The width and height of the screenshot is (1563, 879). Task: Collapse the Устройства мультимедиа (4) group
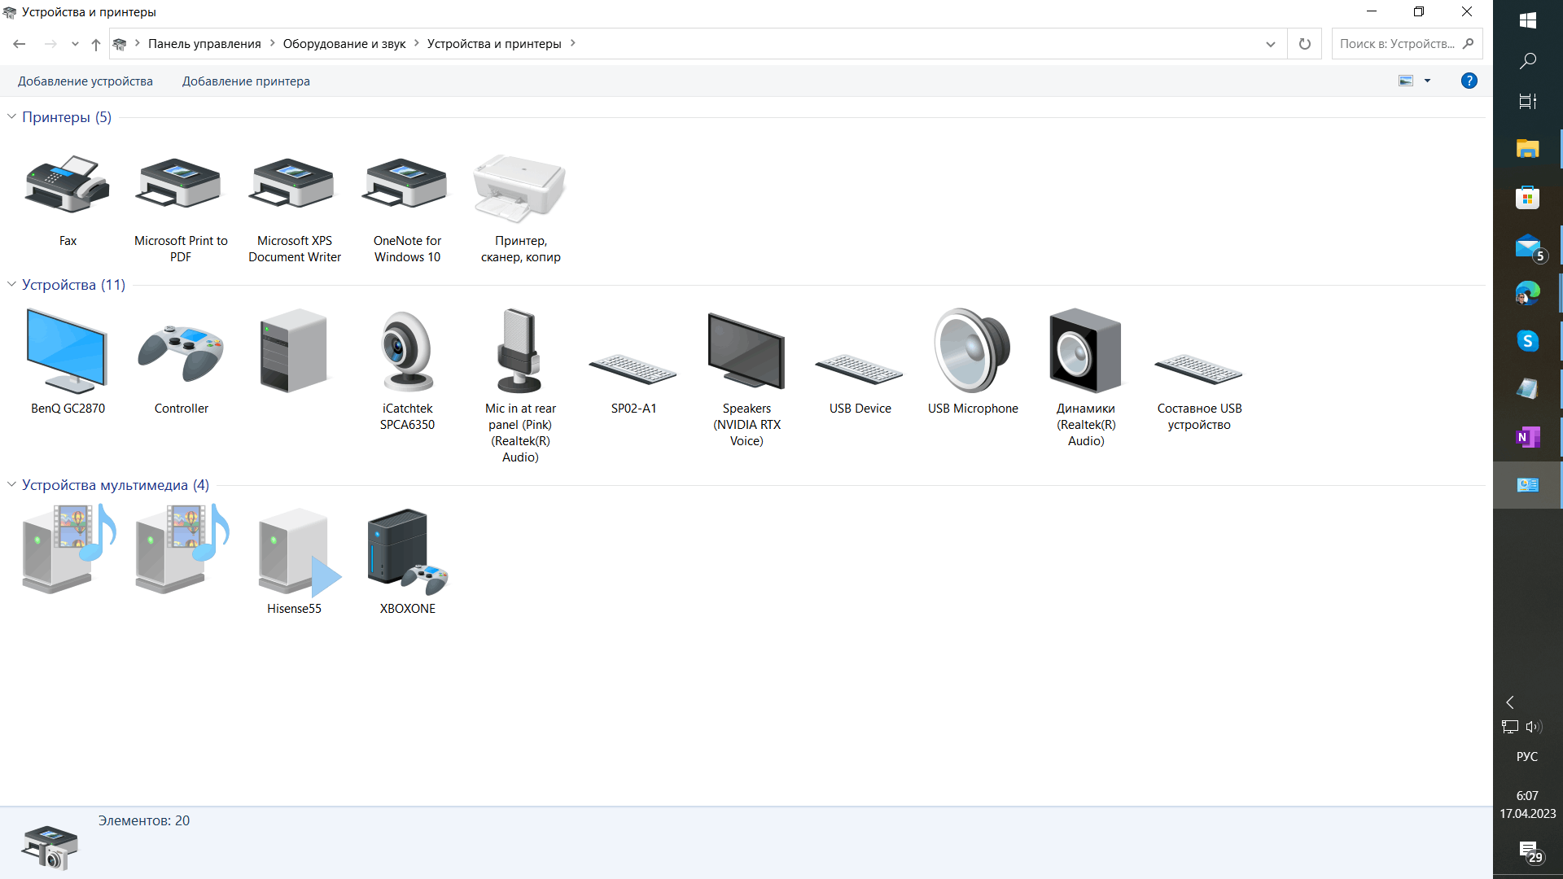tap(11, 484)
